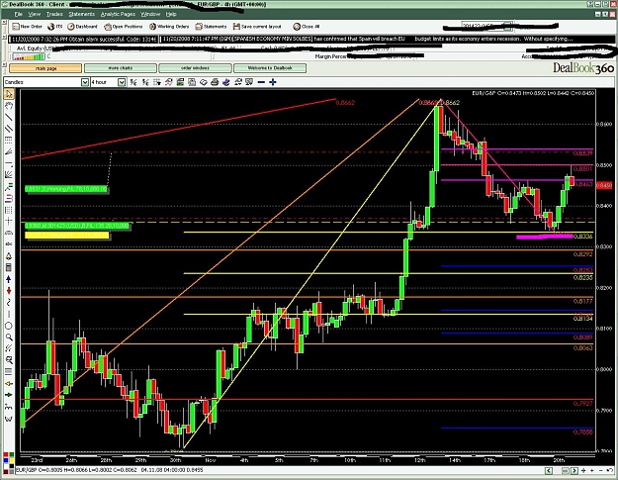Place a red down arrow marker

pos(9,291)
